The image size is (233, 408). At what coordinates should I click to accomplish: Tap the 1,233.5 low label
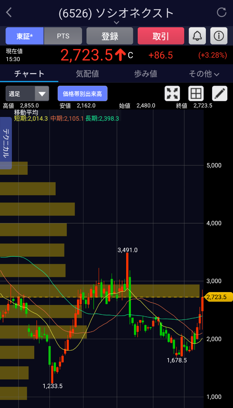click(x=53, y=386)
